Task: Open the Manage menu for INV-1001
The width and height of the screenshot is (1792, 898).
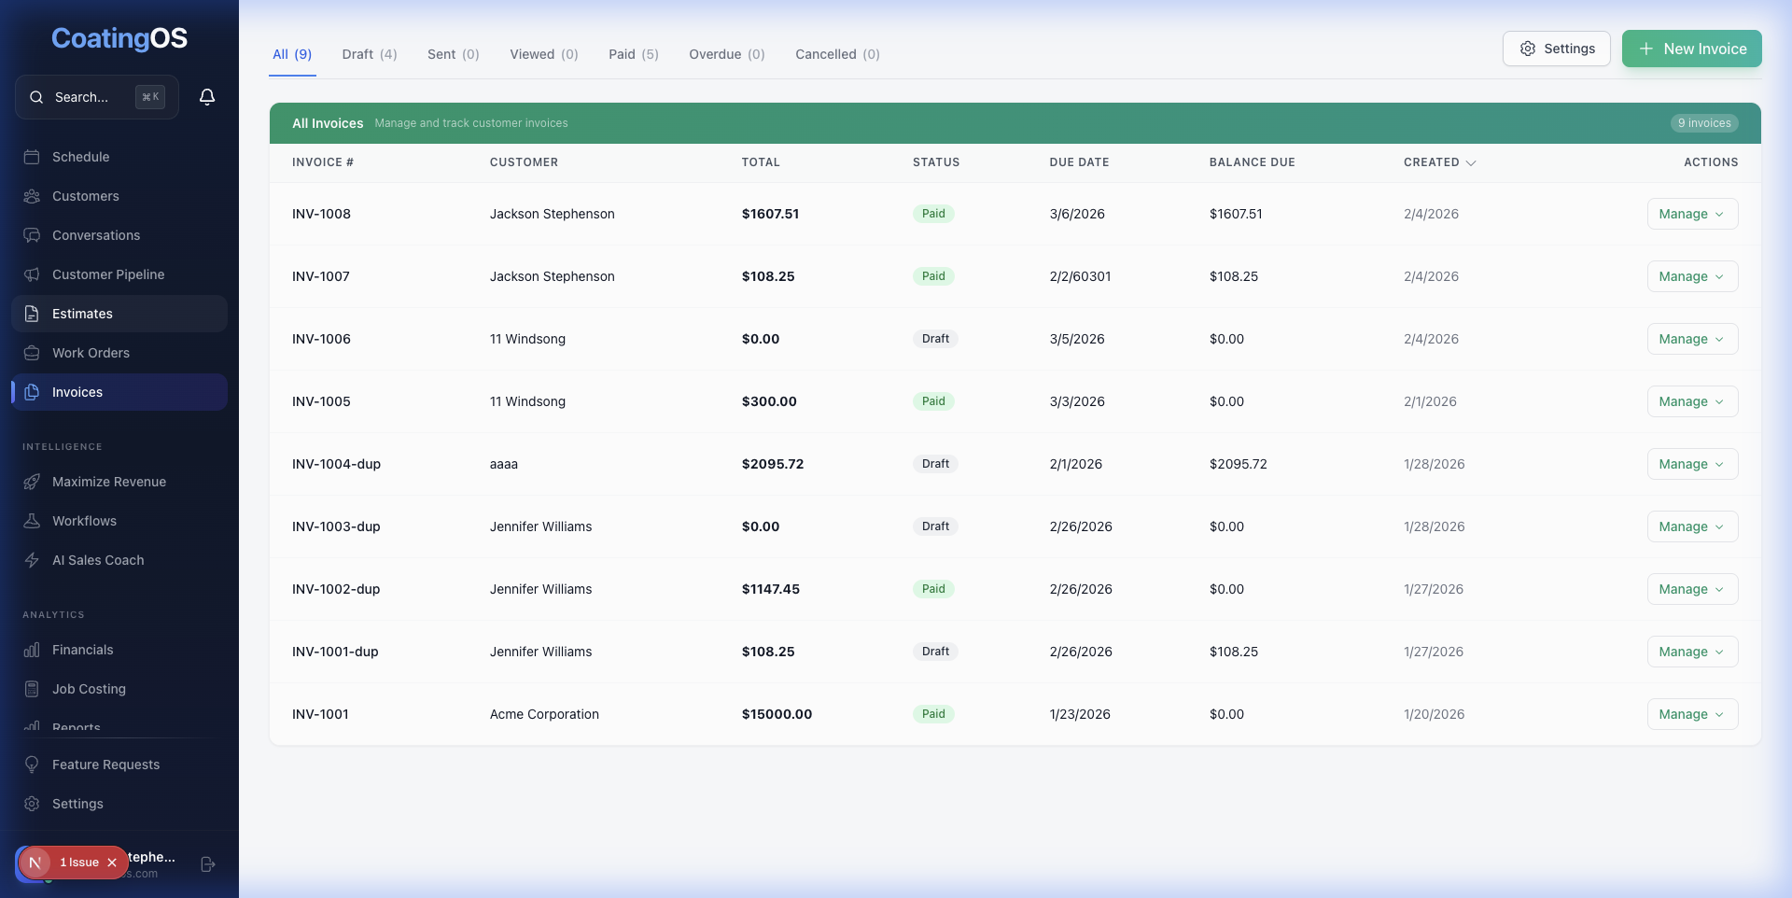Action: 1691,714
